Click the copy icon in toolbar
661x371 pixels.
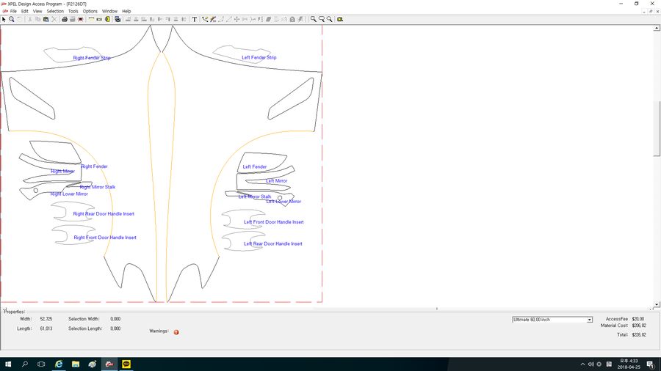pyautogui.click(x=38, y=19)
